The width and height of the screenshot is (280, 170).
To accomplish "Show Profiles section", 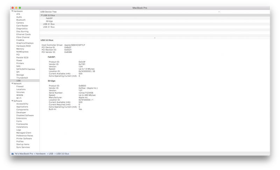I will (x=20, y=141).
